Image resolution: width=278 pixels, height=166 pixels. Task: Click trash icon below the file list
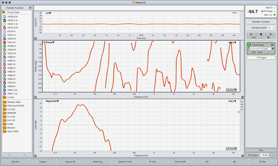(24, 155)
